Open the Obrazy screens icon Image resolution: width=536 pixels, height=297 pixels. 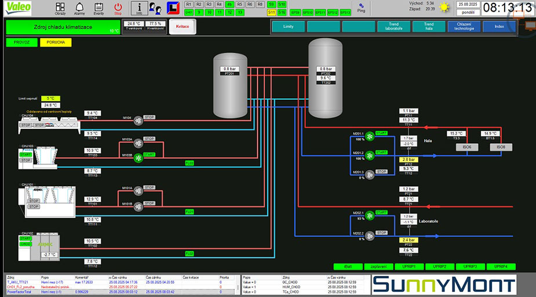[x=60, y=8]
